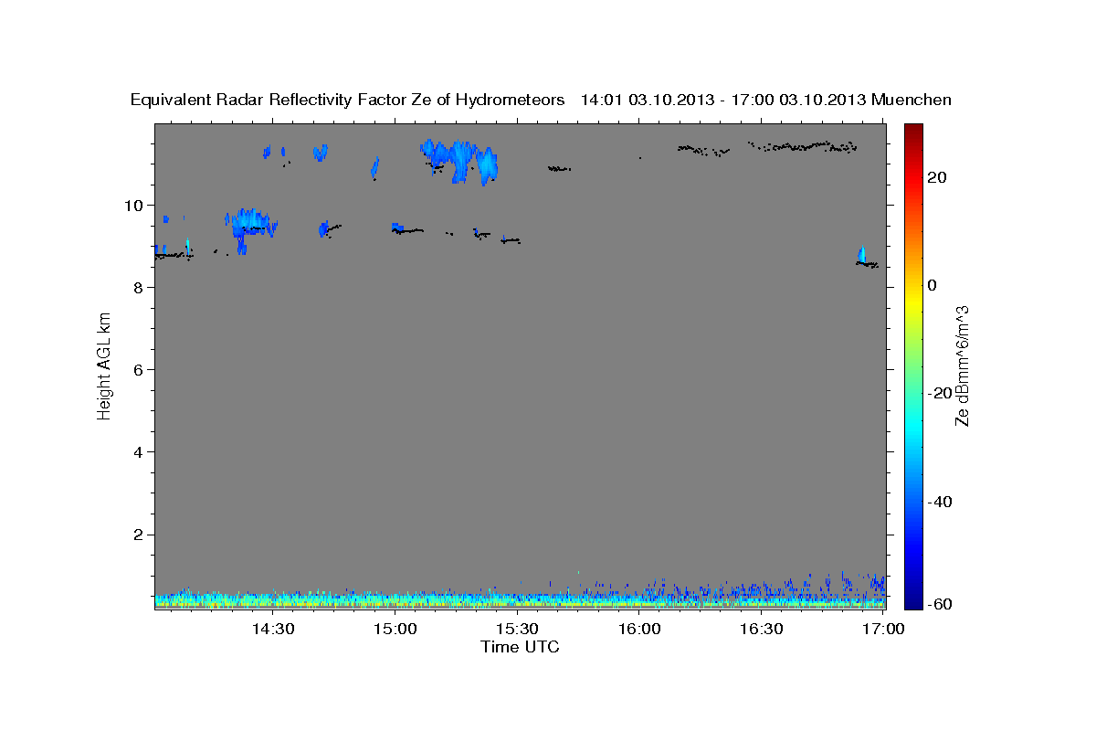Viewport: 1096px width, 731px height.
Task: Click the 2 km height tick label
Action: (141, 534)
